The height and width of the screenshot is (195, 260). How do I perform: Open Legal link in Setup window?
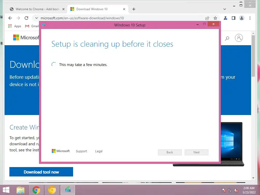coord(99,151)
